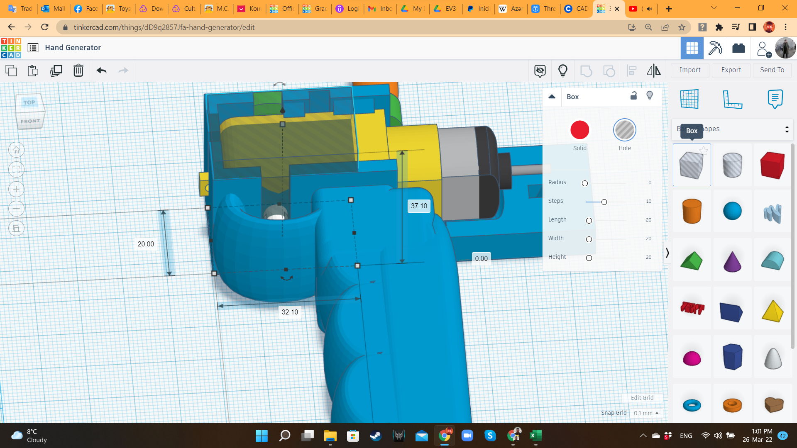Open Snap Grid size dropdown

pyautogui.click(x=646, y=413)
